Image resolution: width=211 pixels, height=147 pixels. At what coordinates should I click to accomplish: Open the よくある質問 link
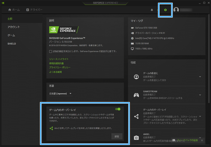[x=55, y=72]
